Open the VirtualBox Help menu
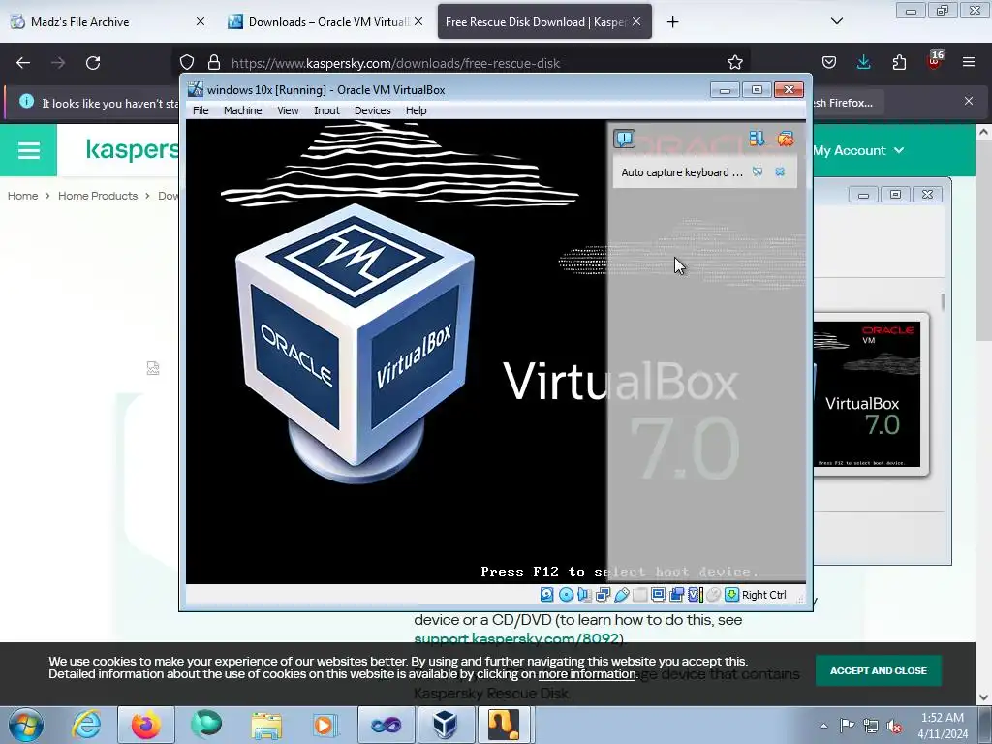This screenshot has height=744, width=992. click(417, 110)
